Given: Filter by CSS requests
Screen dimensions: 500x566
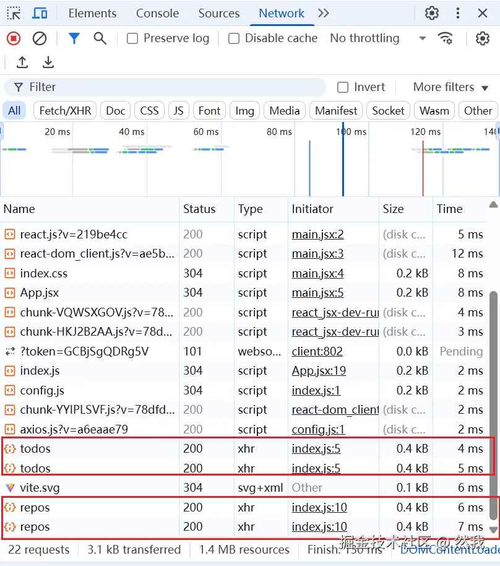Looking at the screenshot, I should pyautogui.click(x=149, y=110).
